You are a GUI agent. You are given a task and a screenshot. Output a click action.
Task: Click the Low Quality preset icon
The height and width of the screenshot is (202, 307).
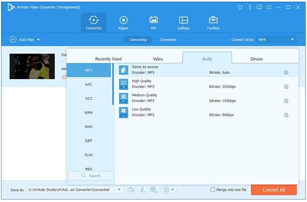click(x=124, y=112)
